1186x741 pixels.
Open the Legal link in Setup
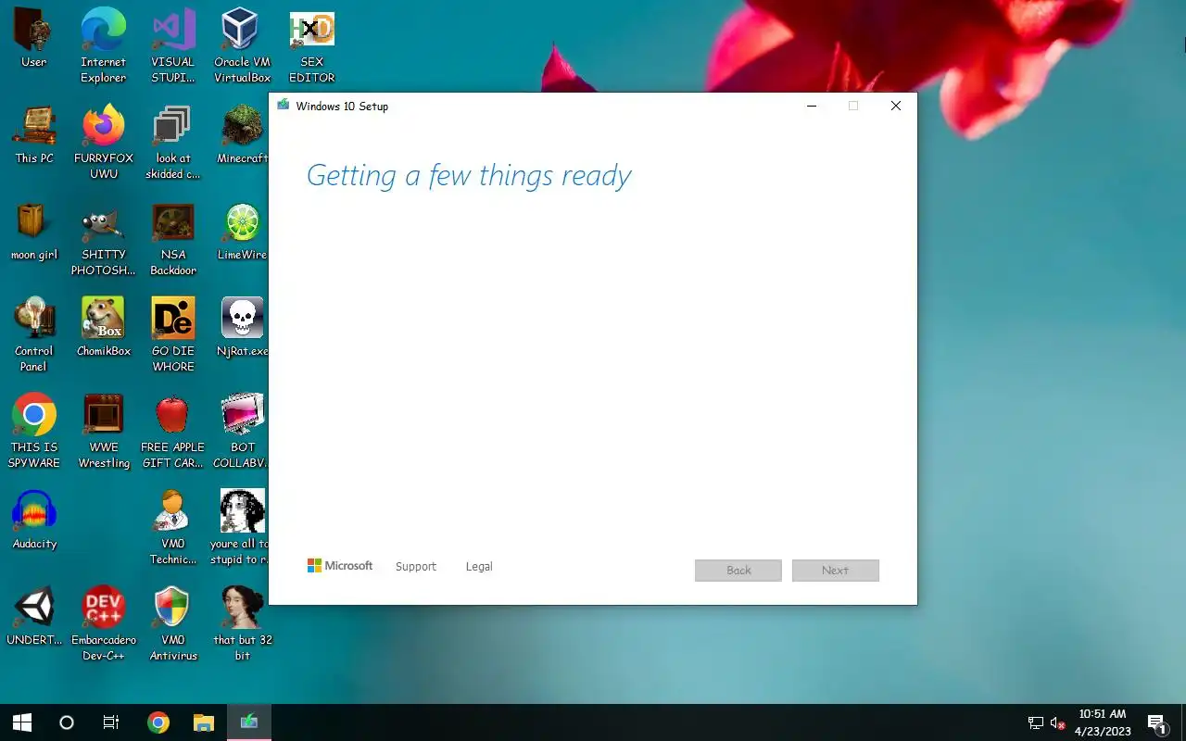pyautogui.click(x=479, y=567)
